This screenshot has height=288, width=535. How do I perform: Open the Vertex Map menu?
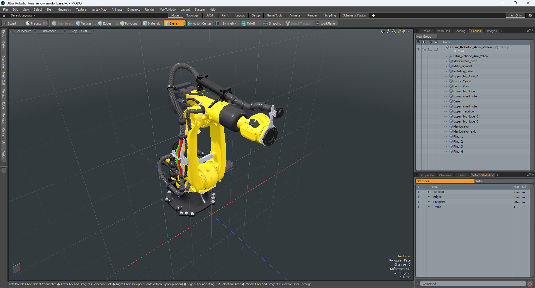99,9
